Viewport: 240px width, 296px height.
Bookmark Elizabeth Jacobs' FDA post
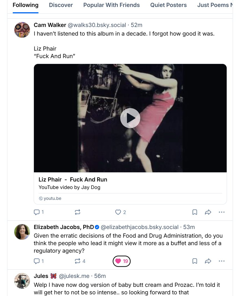pyautogui.click(x=195, y=261)
